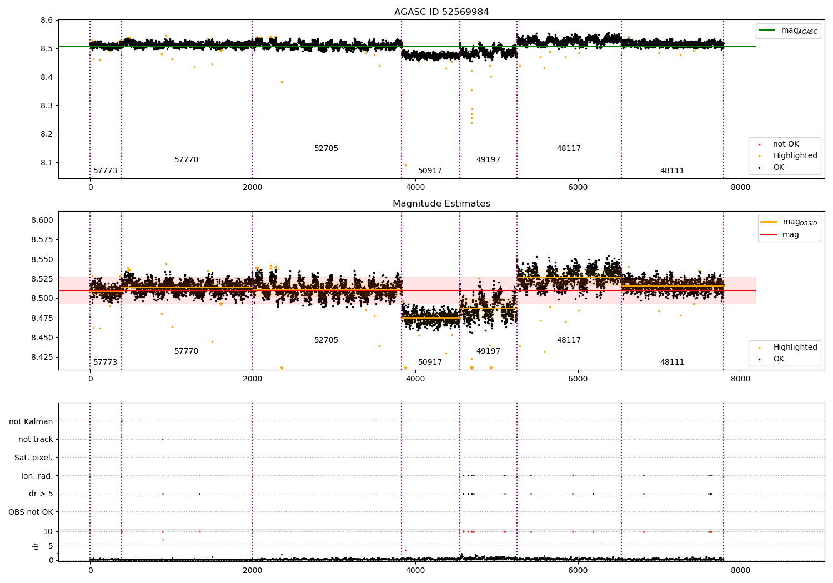Click 'OK' in the middle panel legend

click(x=779, y=359)
